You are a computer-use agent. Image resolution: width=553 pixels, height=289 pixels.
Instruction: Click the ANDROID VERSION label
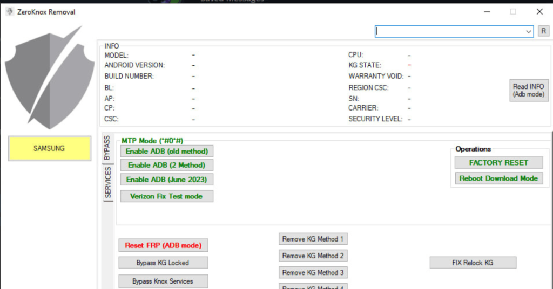coord(134,65)
